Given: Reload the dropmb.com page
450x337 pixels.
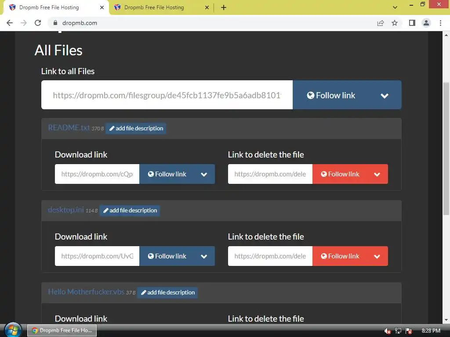Looking at the screenshot, I should [x=38, y=23].
